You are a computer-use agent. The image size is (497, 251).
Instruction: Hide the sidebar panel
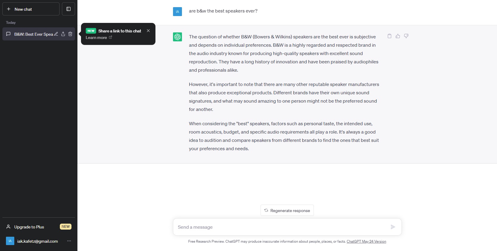click(68, 9)
